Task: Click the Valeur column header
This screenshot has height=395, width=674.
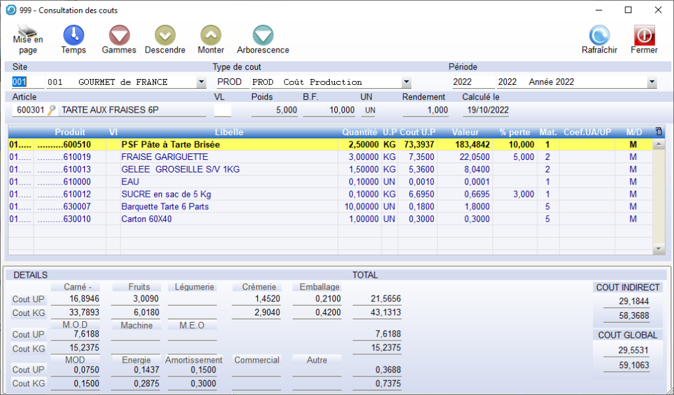Action: pos(465,132)
